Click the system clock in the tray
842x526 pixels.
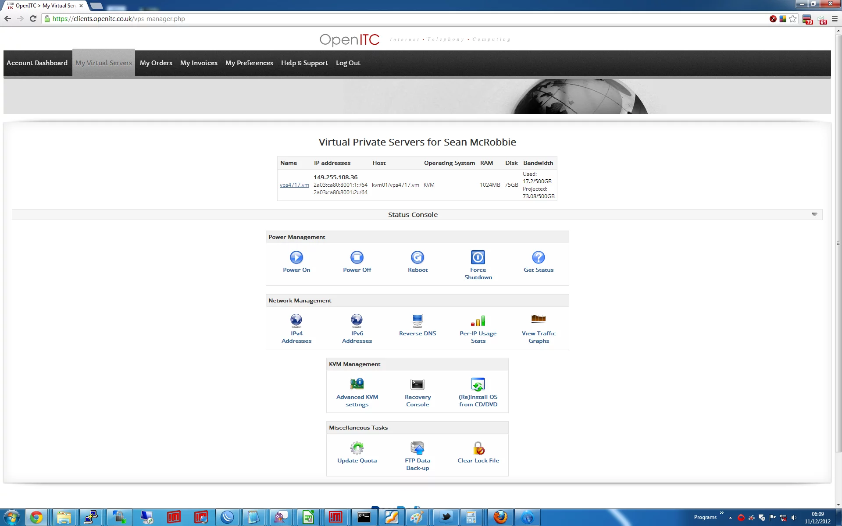[817, 518]
